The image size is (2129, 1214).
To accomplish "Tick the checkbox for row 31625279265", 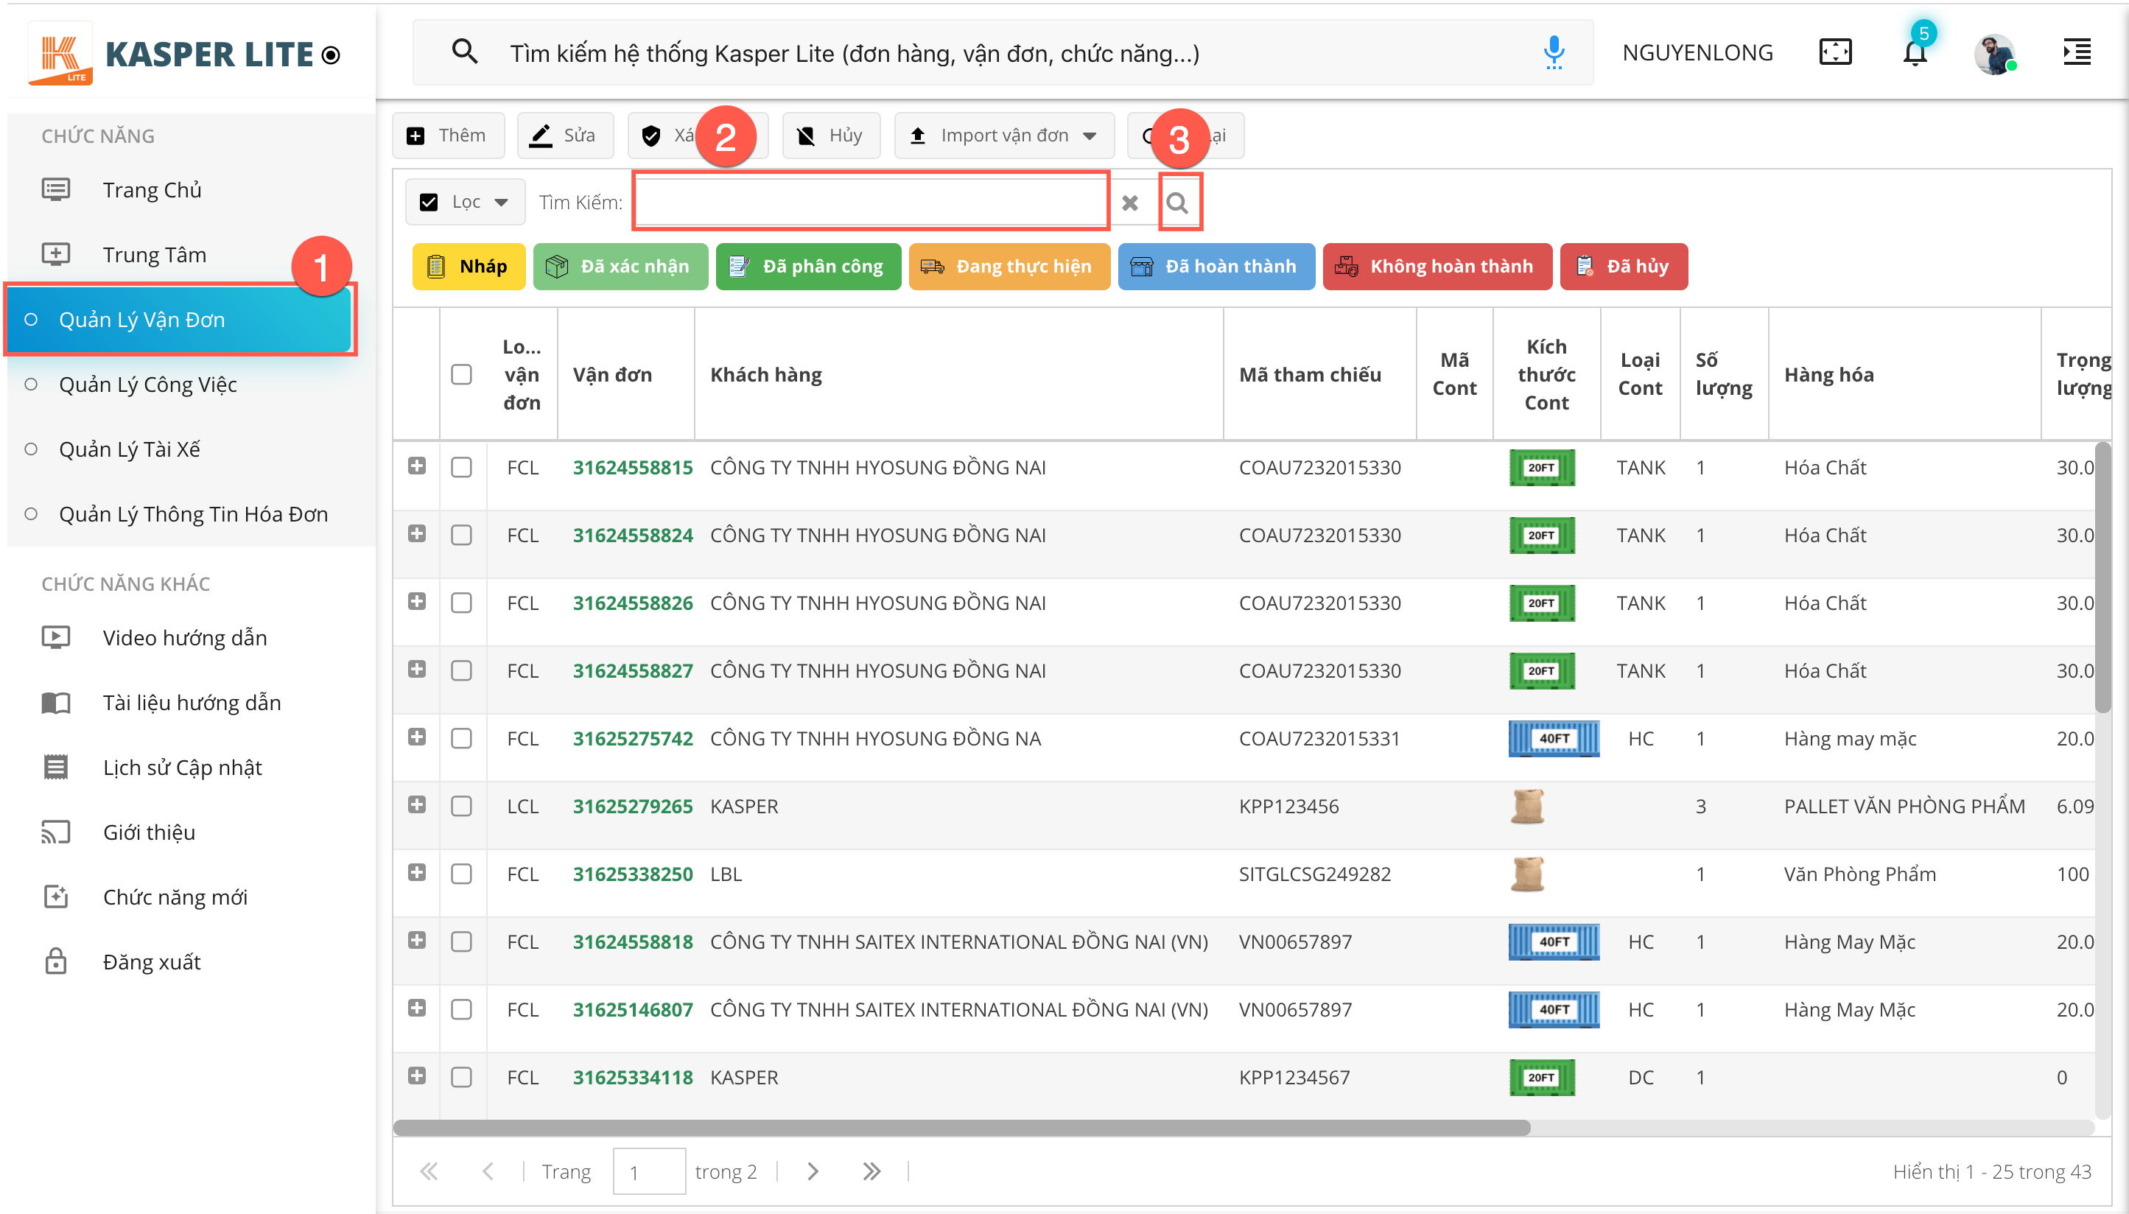I will point(461,807).
